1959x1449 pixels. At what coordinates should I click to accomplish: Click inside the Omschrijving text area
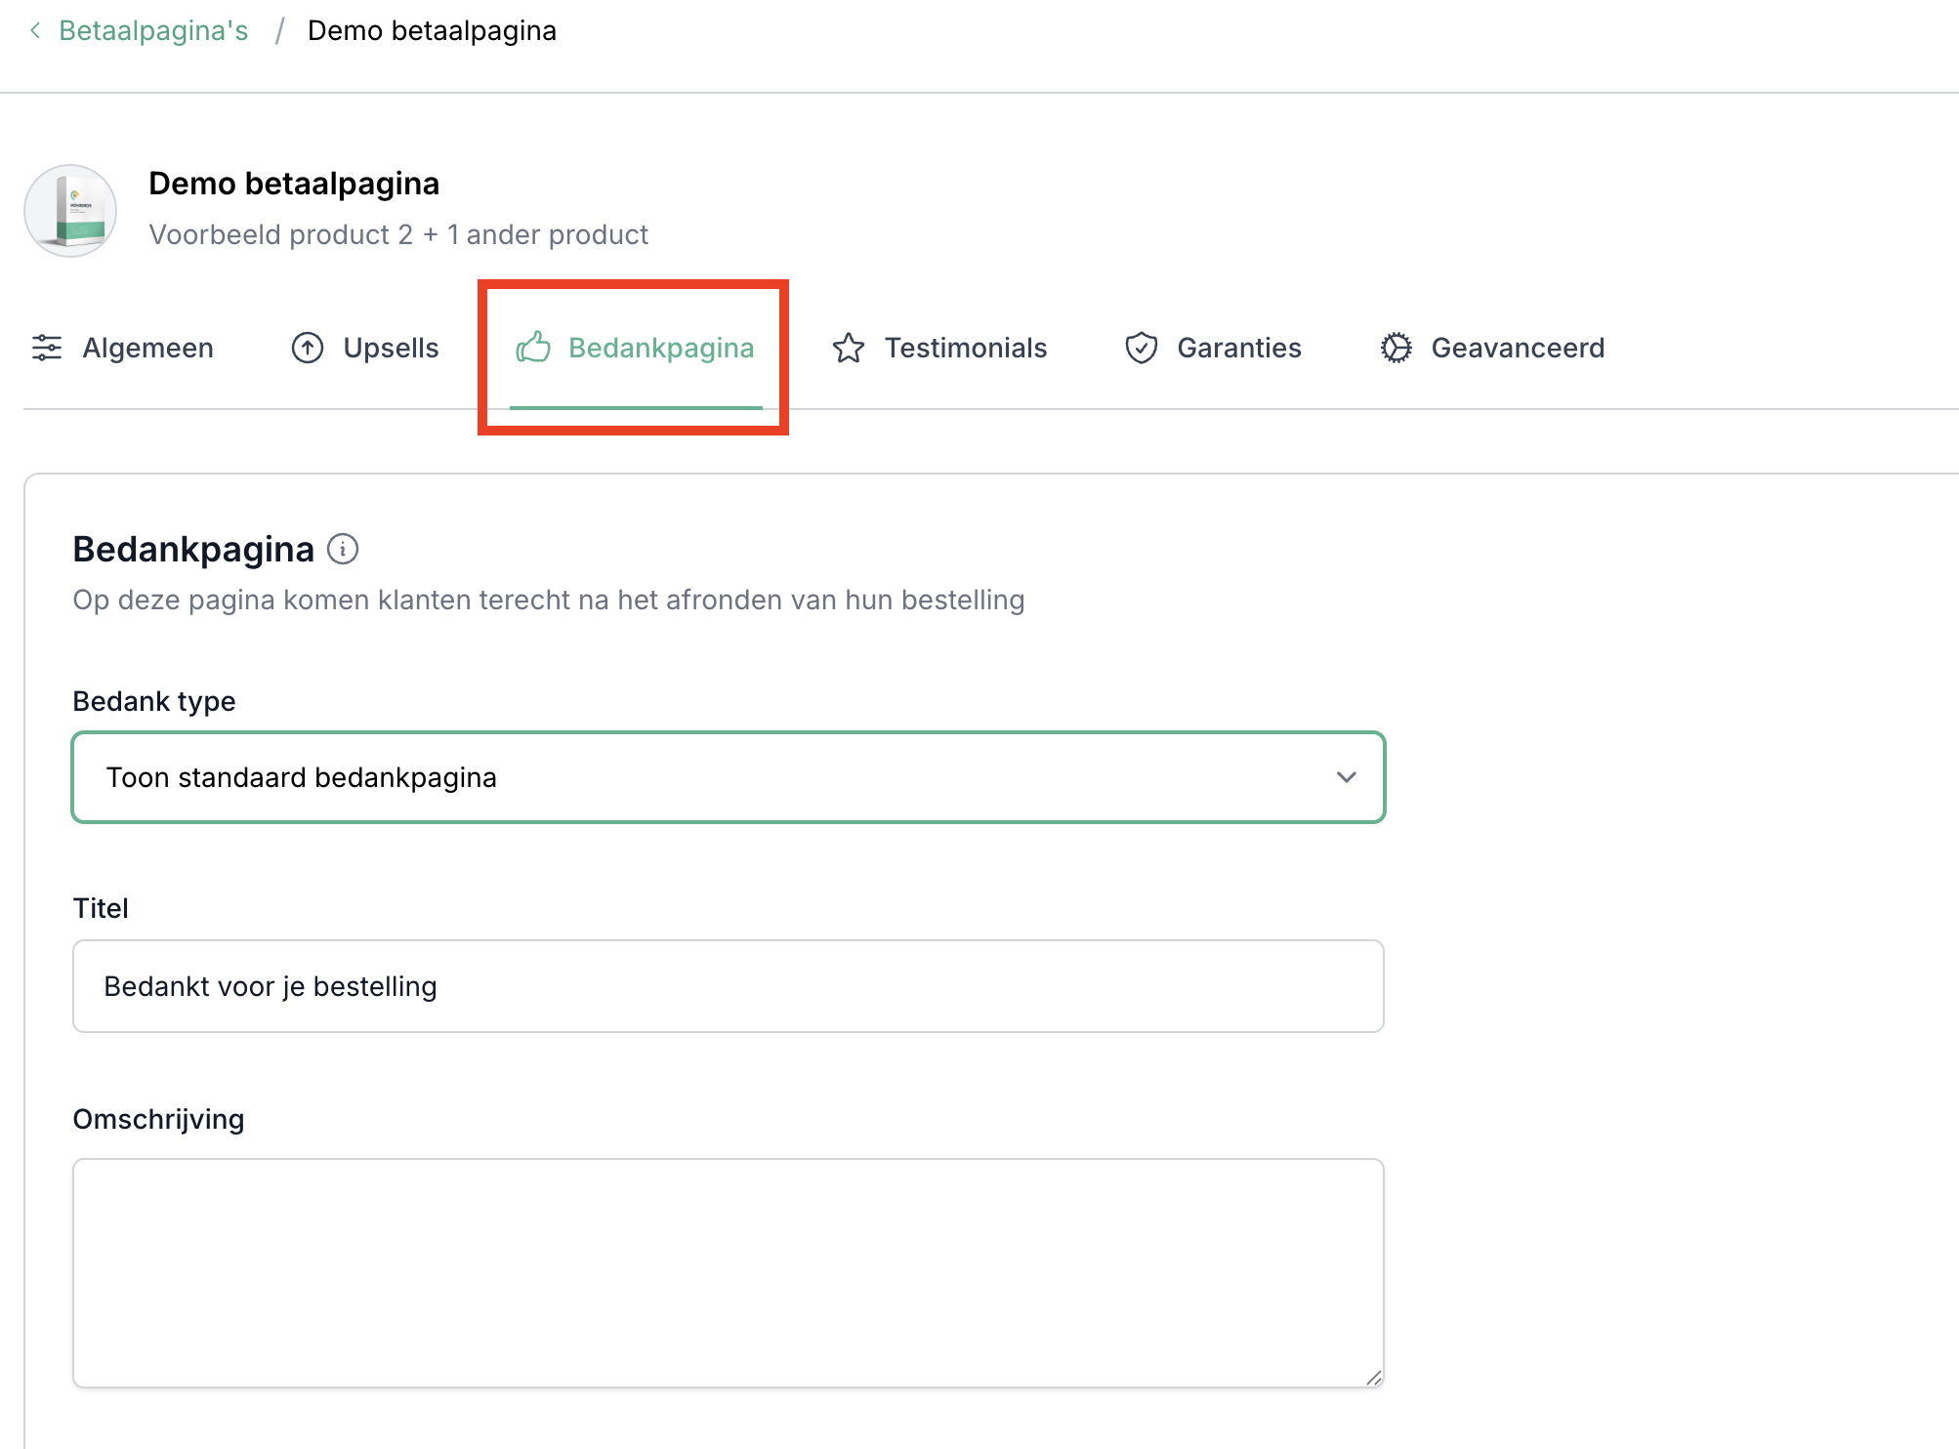pos(728,1272)
